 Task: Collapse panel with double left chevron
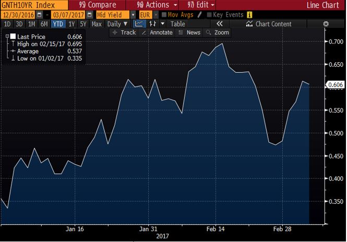click(x=220, y=24)
